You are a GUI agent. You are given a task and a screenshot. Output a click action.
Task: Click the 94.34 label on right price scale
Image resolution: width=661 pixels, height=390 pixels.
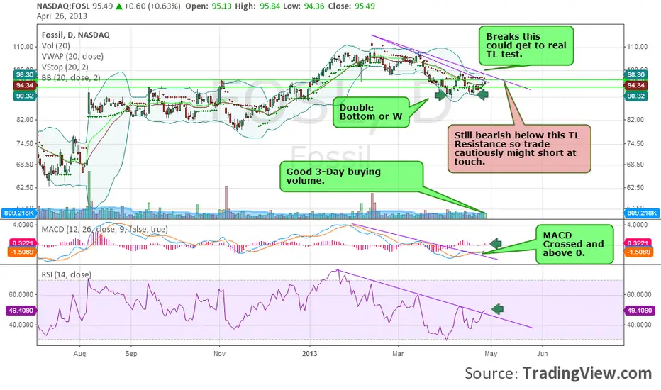point(635,86)
